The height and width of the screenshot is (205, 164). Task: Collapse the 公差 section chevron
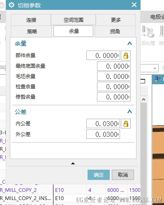129,111
